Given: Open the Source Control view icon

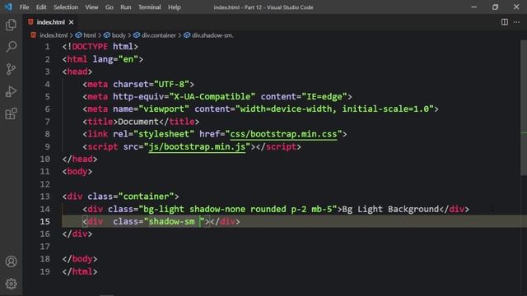Looking at the screenshot, I should (x=11, y=69).
